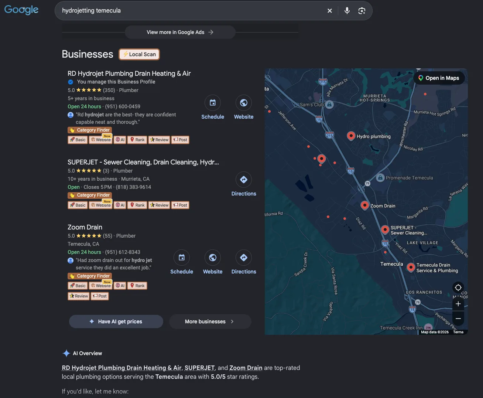Expand More businesses list
This screenshot has height=398, width=483.
tap(210, 322)
